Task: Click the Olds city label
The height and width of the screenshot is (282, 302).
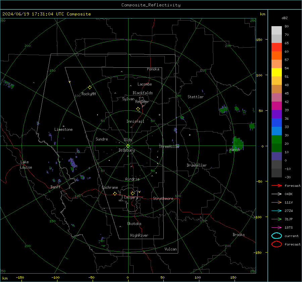Action: (128, 140)
